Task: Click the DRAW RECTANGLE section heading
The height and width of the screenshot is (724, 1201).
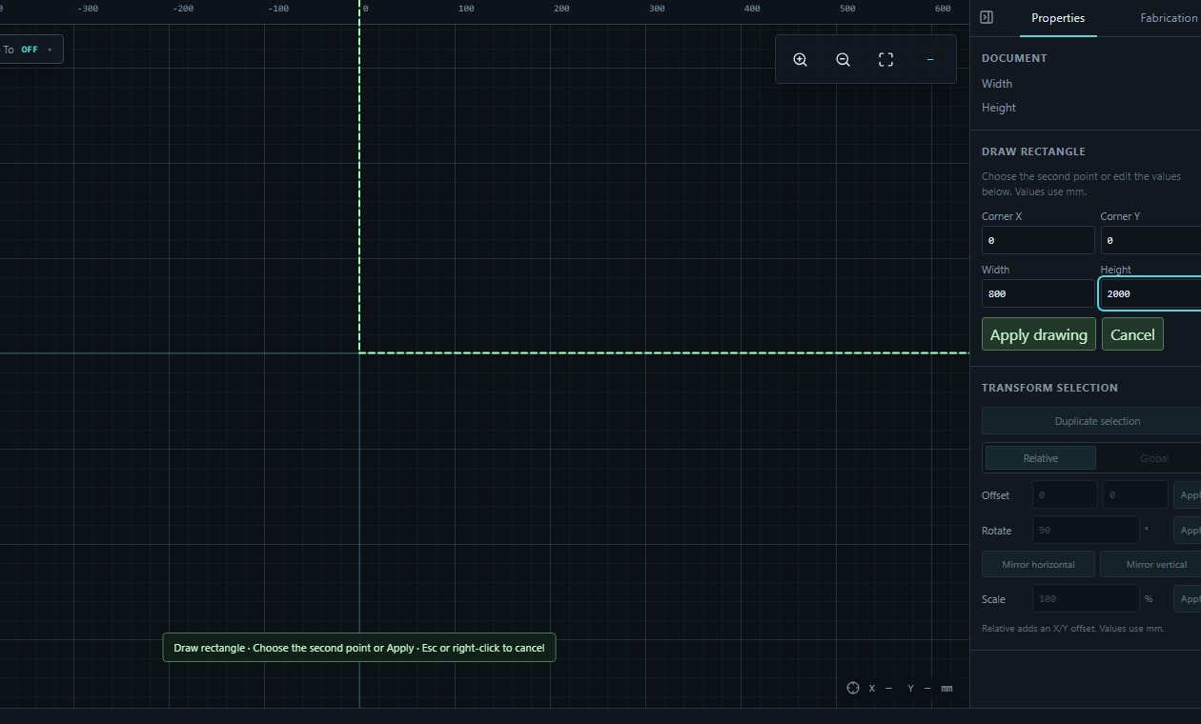Action: pyautogui.click(x=1033, y=151)
